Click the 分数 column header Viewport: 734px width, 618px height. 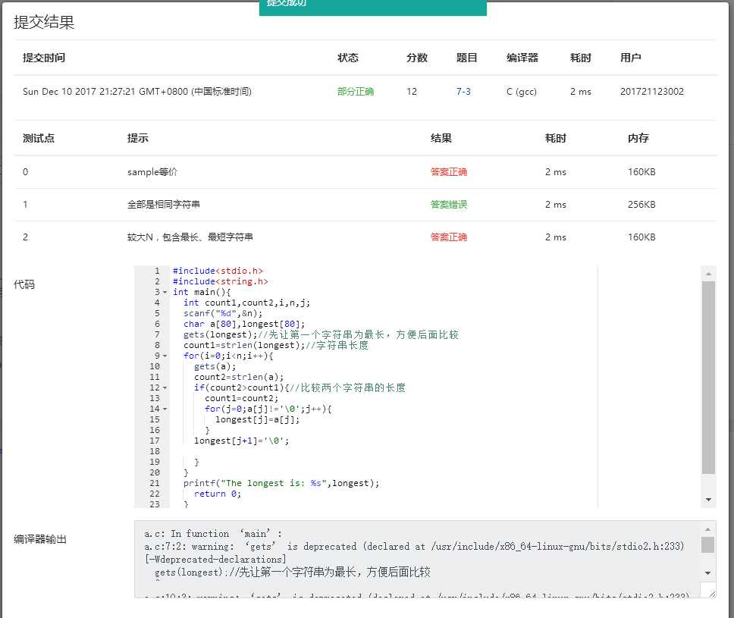pyautogui.click(x=416, y=58)
